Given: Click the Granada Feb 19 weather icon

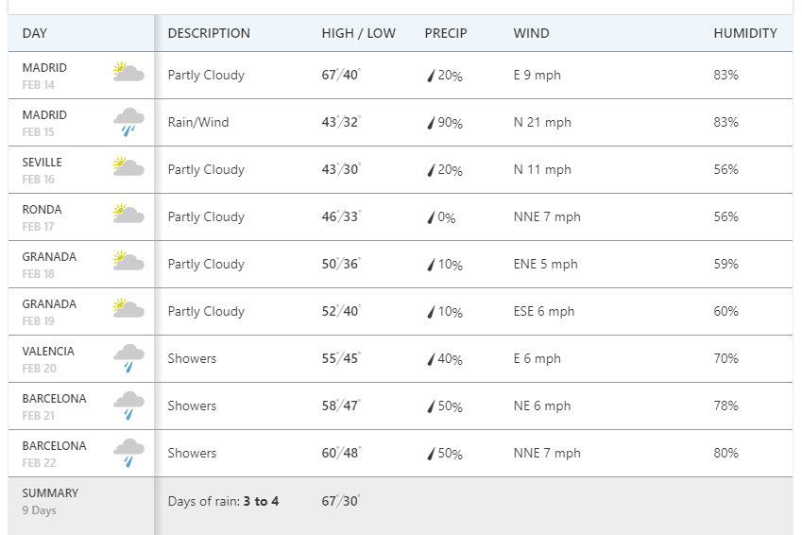Looking at the screenshot, I should tap(128, 310).
